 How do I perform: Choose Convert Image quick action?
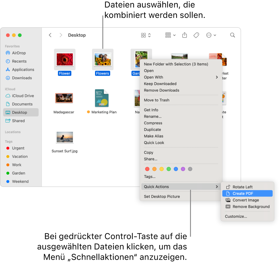click(248, 200)
